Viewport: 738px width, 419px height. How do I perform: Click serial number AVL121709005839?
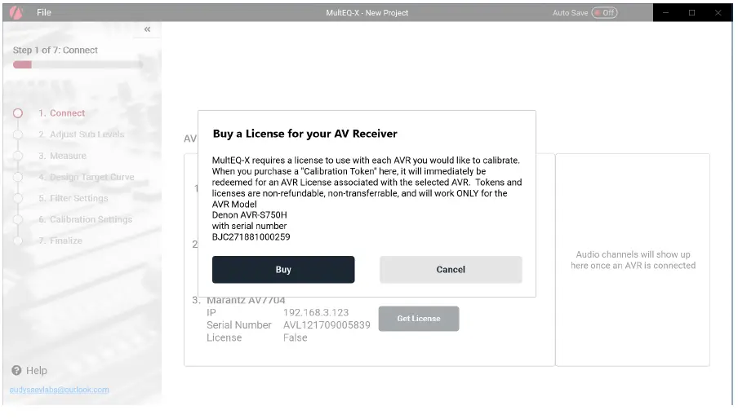327,325
